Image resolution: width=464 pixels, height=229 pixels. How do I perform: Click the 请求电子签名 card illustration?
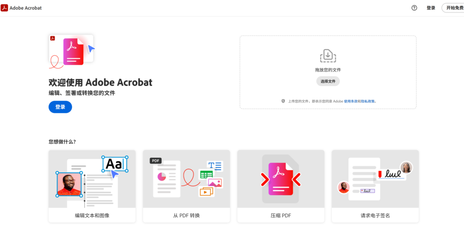point(375,179)
